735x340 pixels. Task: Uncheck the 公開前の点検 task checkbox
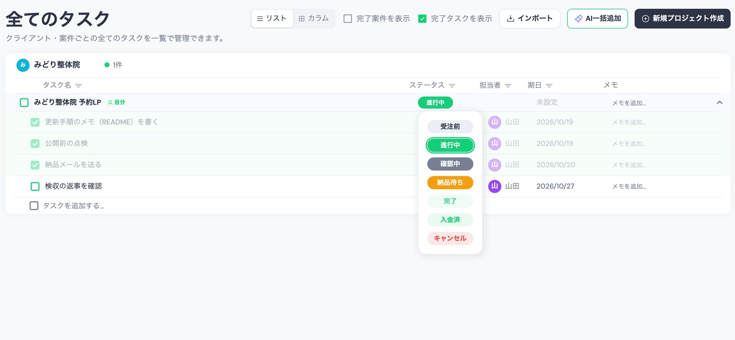point(35,143)
